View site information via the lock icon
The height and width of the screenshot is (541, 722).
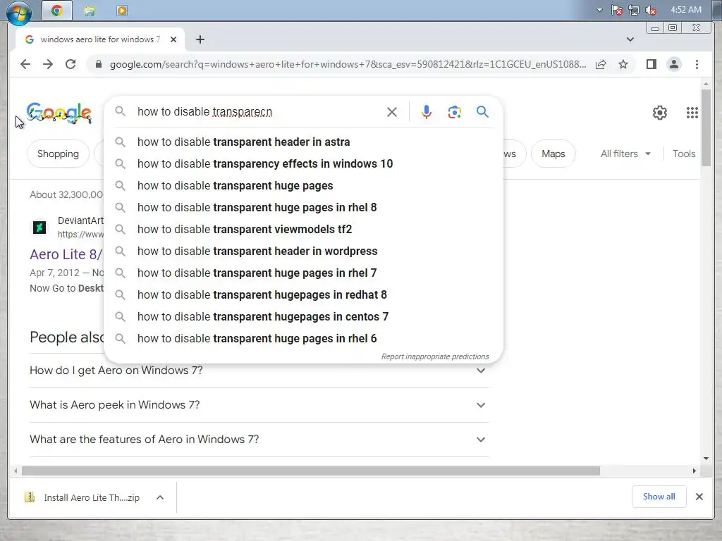pos(98,64)
